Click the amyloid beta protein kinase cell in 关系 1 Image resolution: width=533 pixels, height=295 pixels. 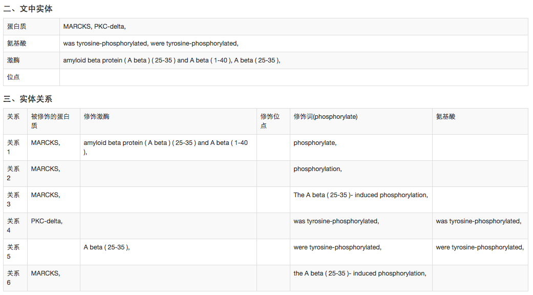coord(165,147)
